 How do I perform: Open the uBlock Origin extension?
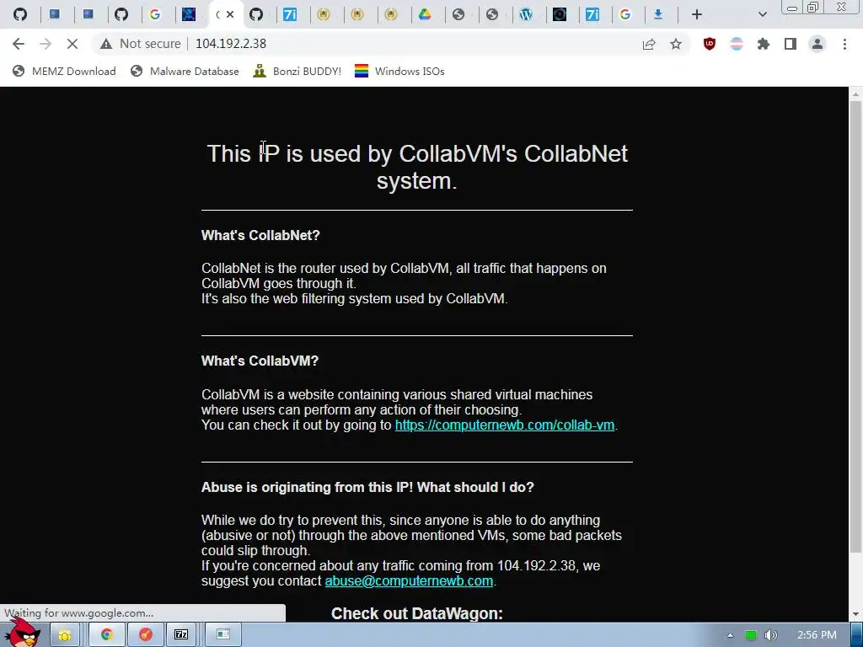coord(710,44)
